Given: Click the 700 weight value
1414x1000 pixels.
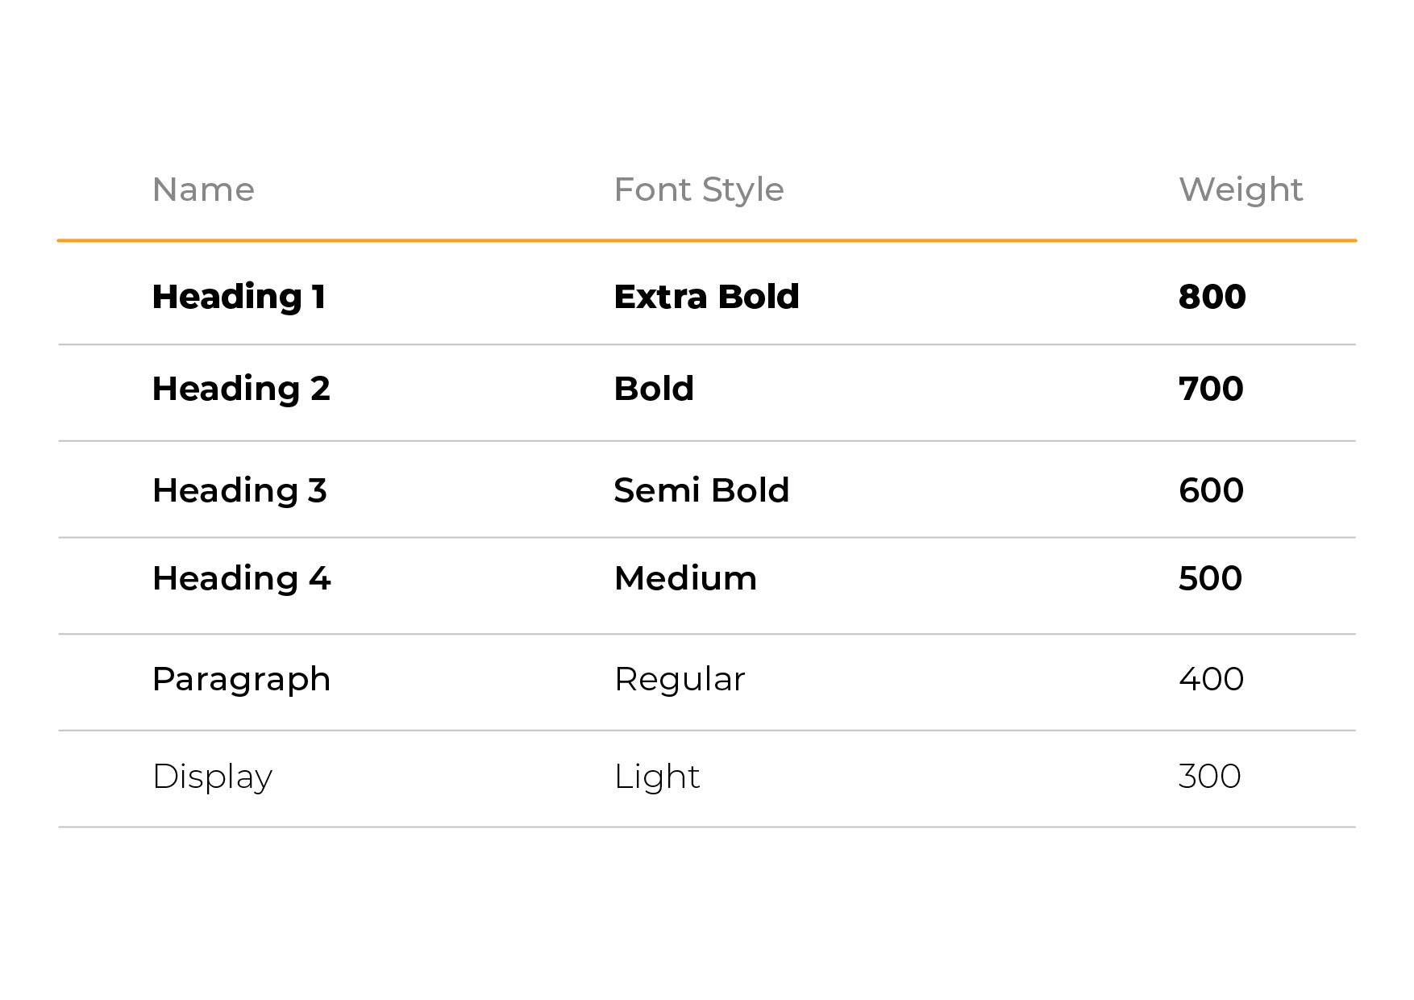Looking at the screenshot, I should pos(1211,389).
